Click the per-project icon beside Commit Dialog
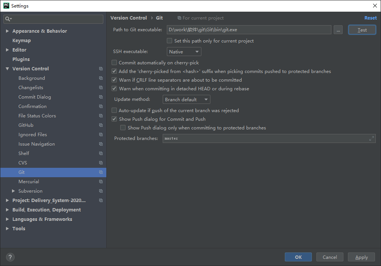The height and width of the screenshot is (266, 381). [x=101, y=97]
